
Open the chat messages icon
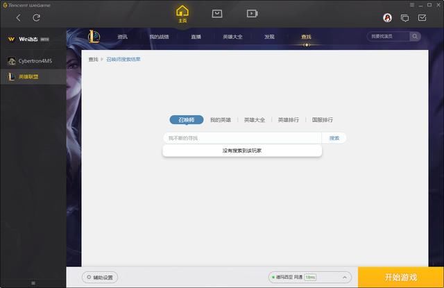(404, 18)
